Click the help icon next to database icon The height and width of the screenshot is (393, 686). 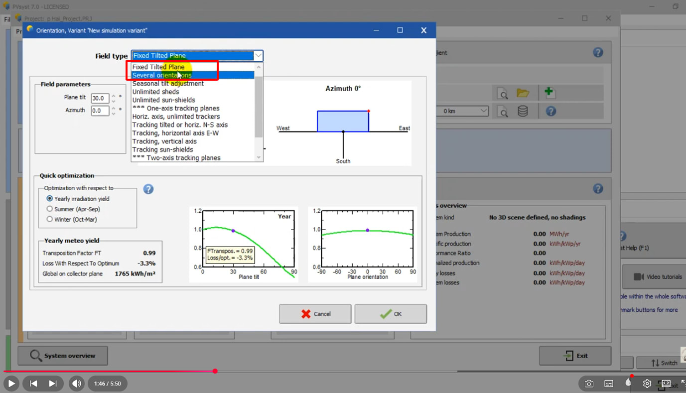pyautogui.click(x=550, y=111)
